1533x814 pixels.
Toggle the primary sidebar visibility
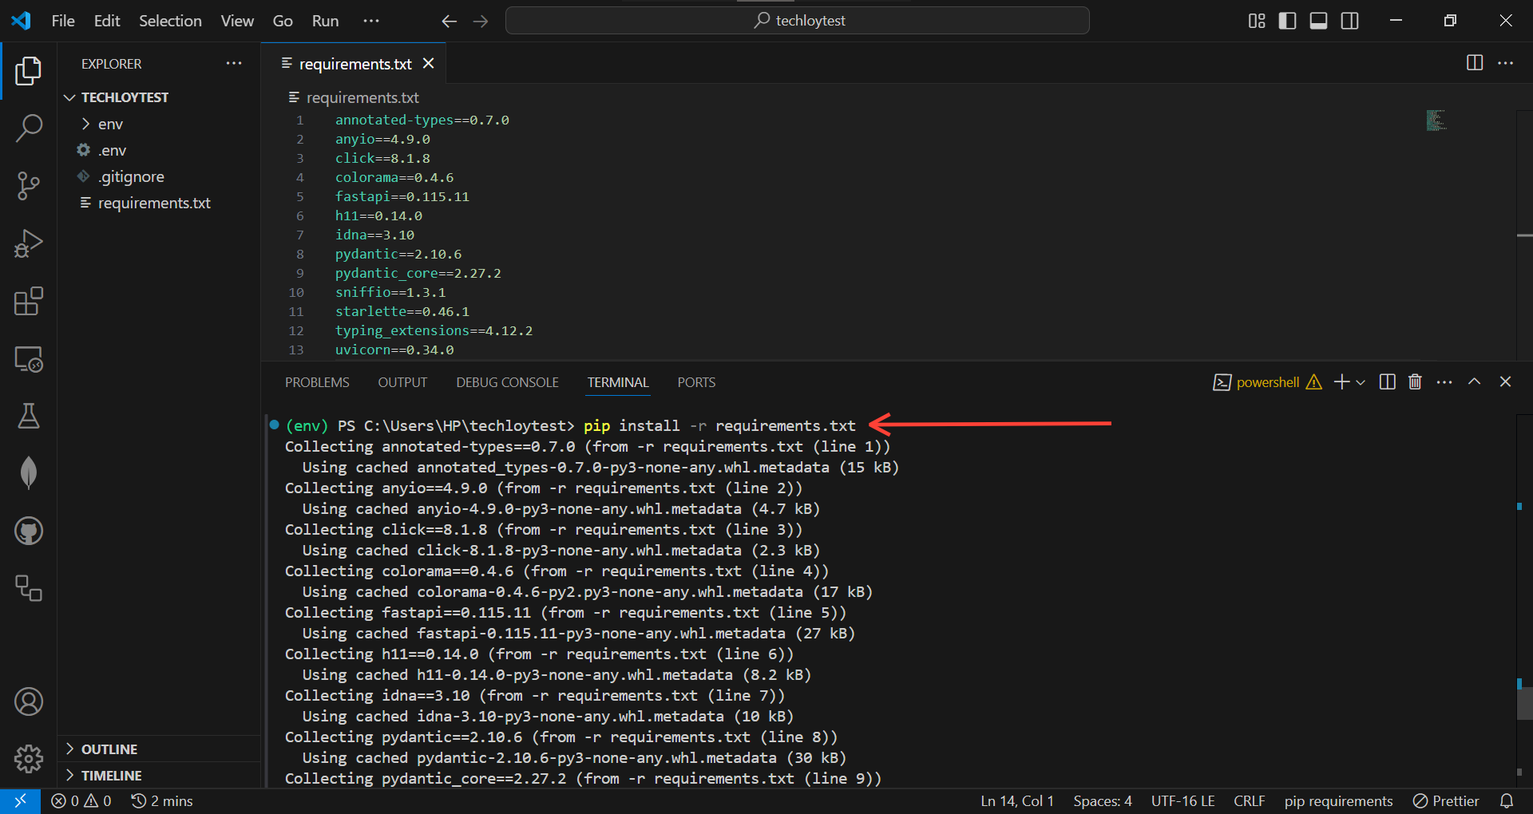(x=1287, y=21)
